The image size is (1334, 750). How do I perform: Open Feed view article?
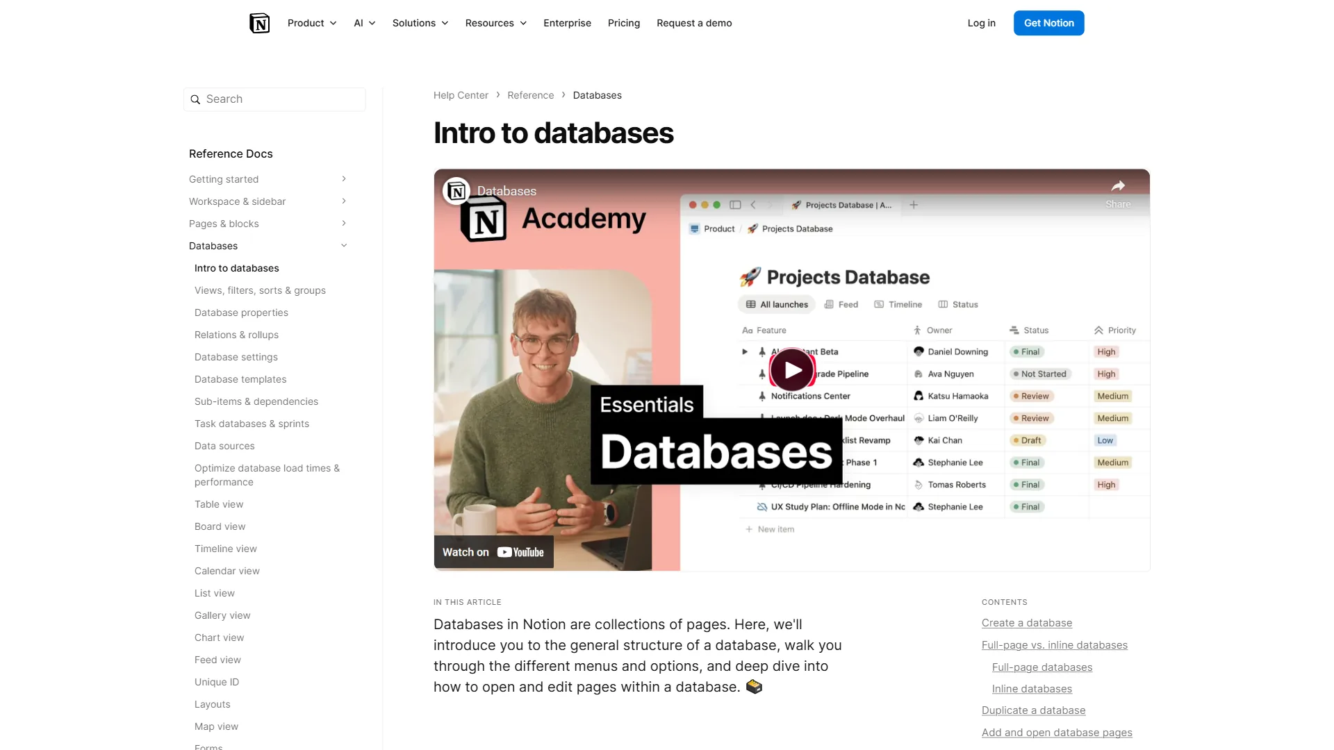(x=217, y=660)
